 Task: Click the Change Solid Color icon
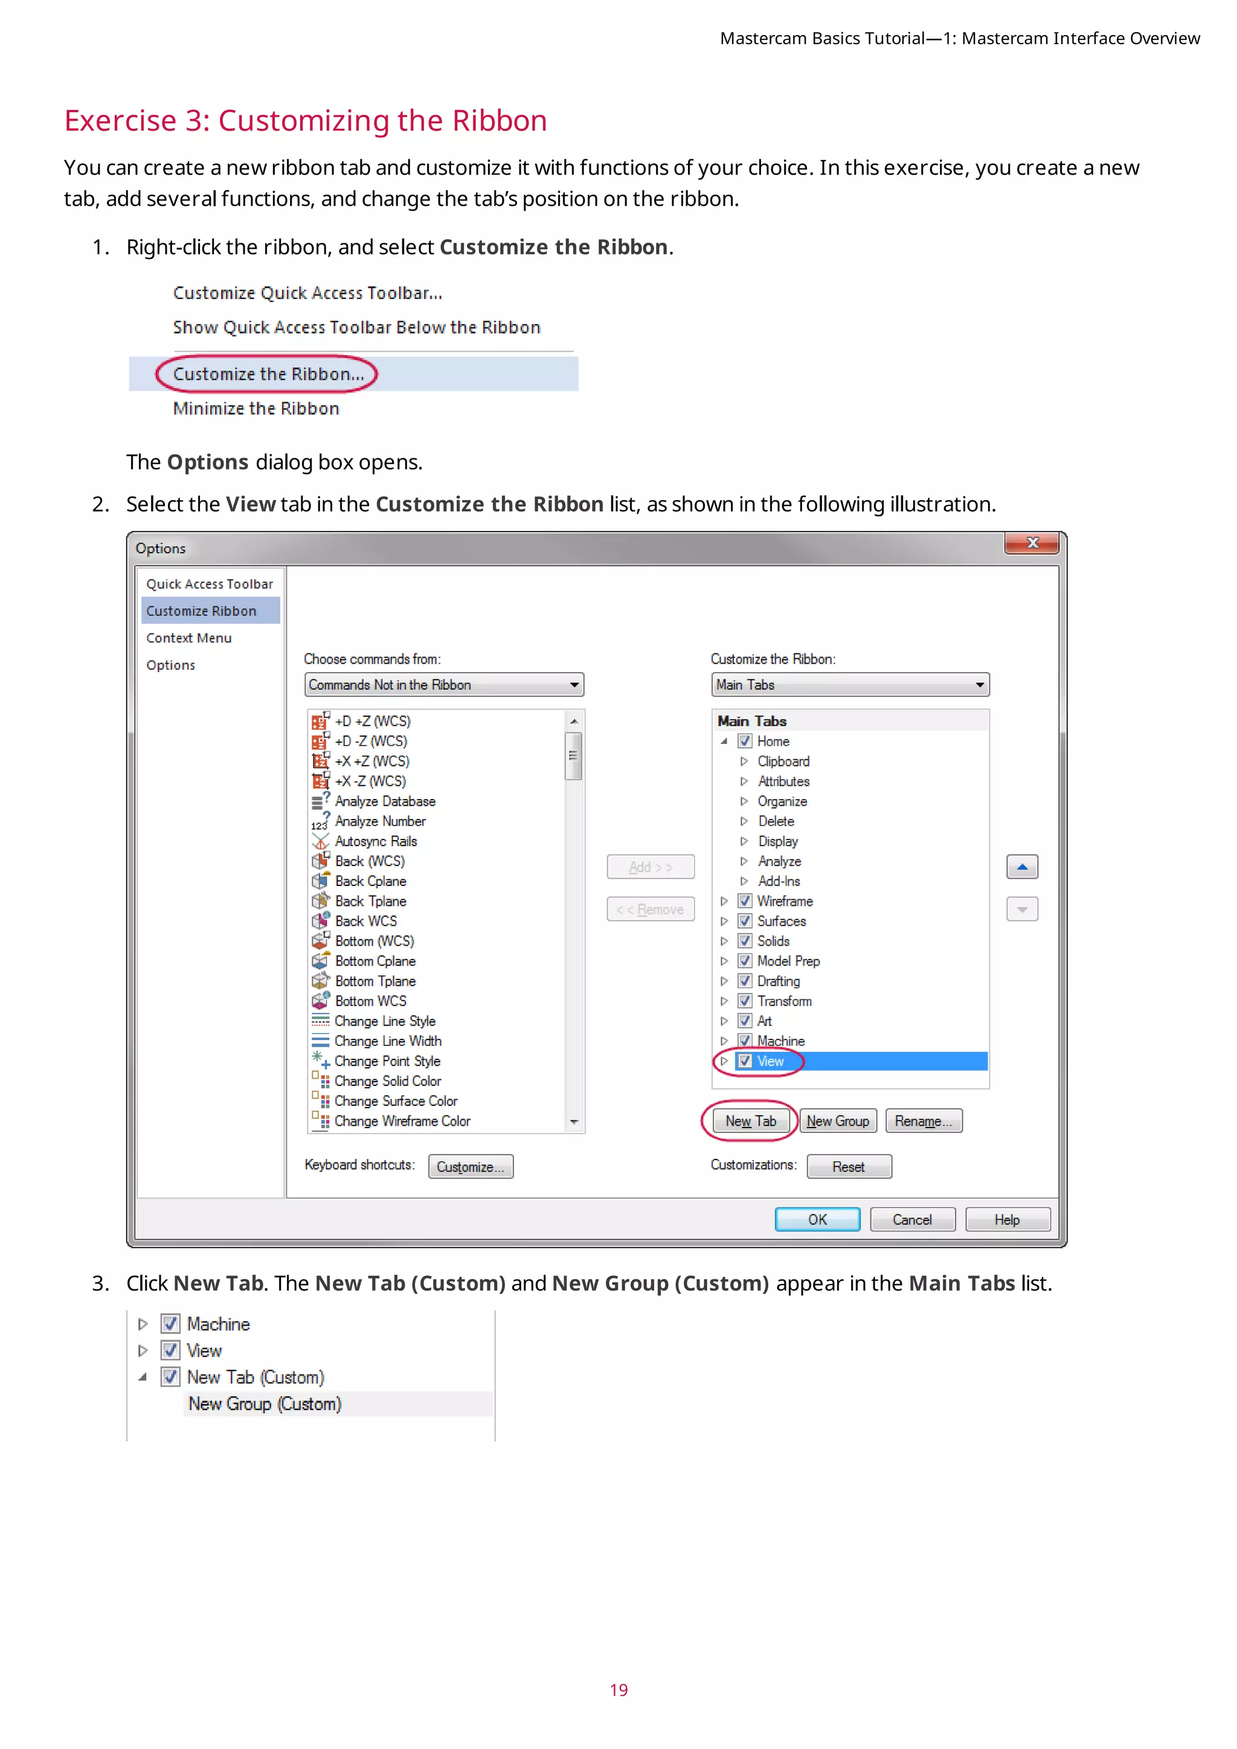(x=320, y=1081)
